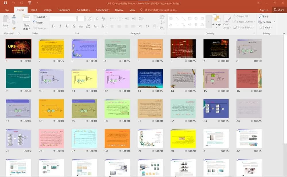Open the Shape Fill dropdown
The width and height of the screenshot is (287, 177).
coord(242,16)
